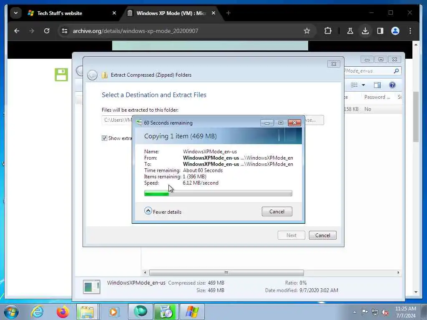427x320 pixels.
Task: Change view icon in Explorer toolbar
Action: point(354,85)
